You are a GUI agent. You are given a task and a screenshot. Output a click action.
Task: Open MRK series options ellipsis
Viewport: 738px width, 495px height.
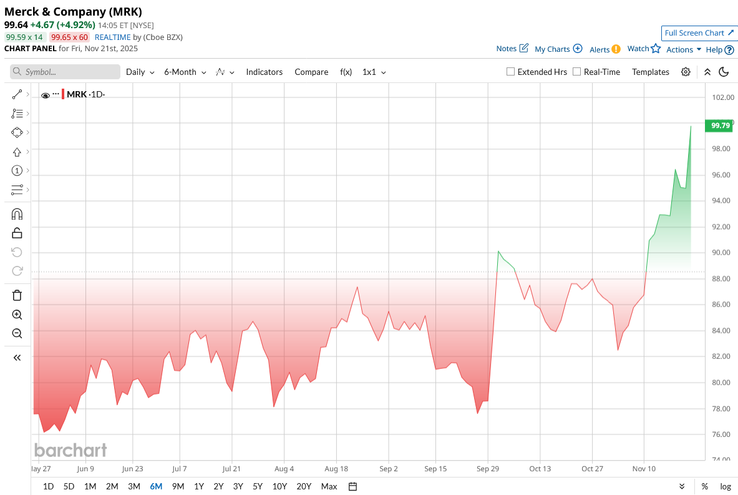tap(56, 94)
